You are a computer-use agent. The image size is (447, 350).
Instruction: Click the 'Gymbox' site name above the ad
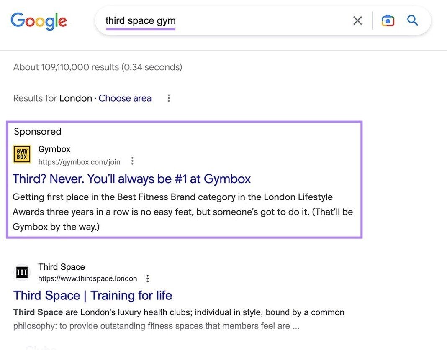54,149
